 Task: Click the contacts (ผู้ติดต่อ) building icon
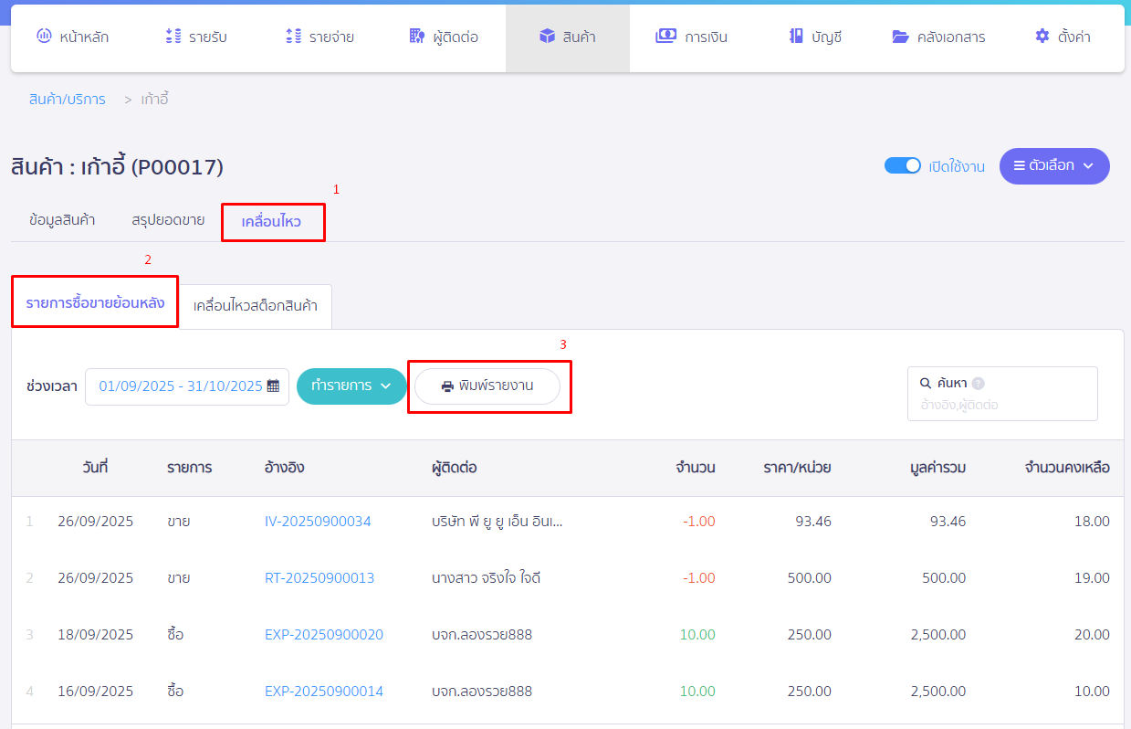coord(417,37)
